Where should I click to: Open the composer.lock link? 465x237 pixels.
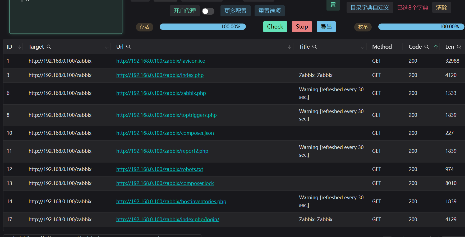[x=165, y=183]
